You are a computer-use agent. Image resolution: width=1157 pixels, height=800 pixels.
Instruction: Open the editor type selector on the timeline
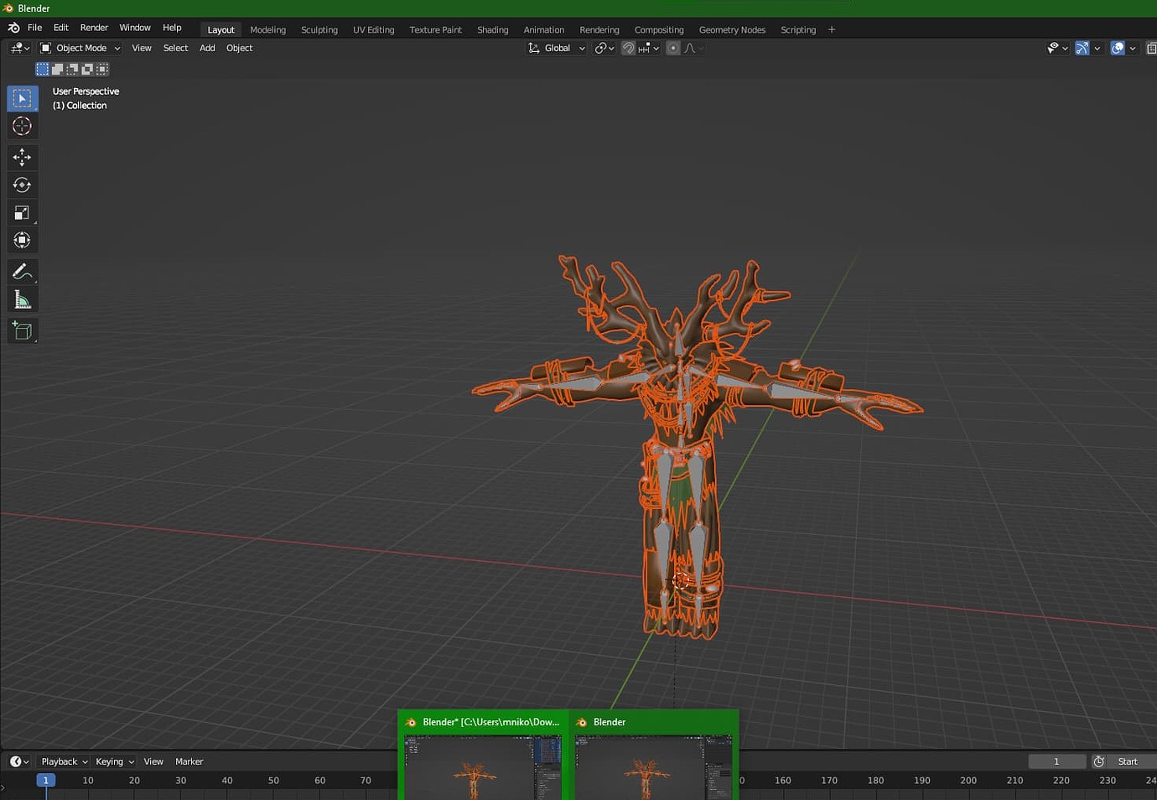coord(13,761)
